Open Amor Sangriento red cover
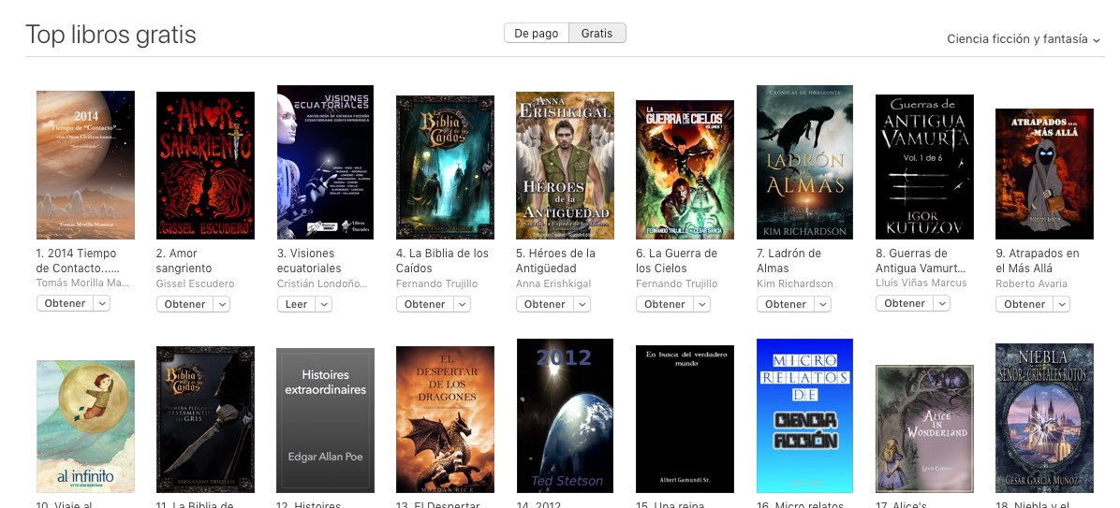The height and width of the screenshot is (508, 1120). 206,165
